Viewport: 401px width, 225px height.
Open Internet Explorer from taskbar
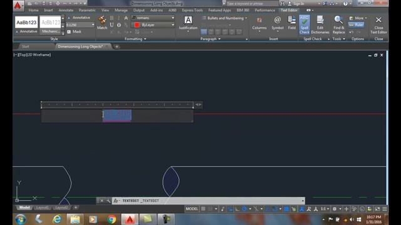(57, 219)
